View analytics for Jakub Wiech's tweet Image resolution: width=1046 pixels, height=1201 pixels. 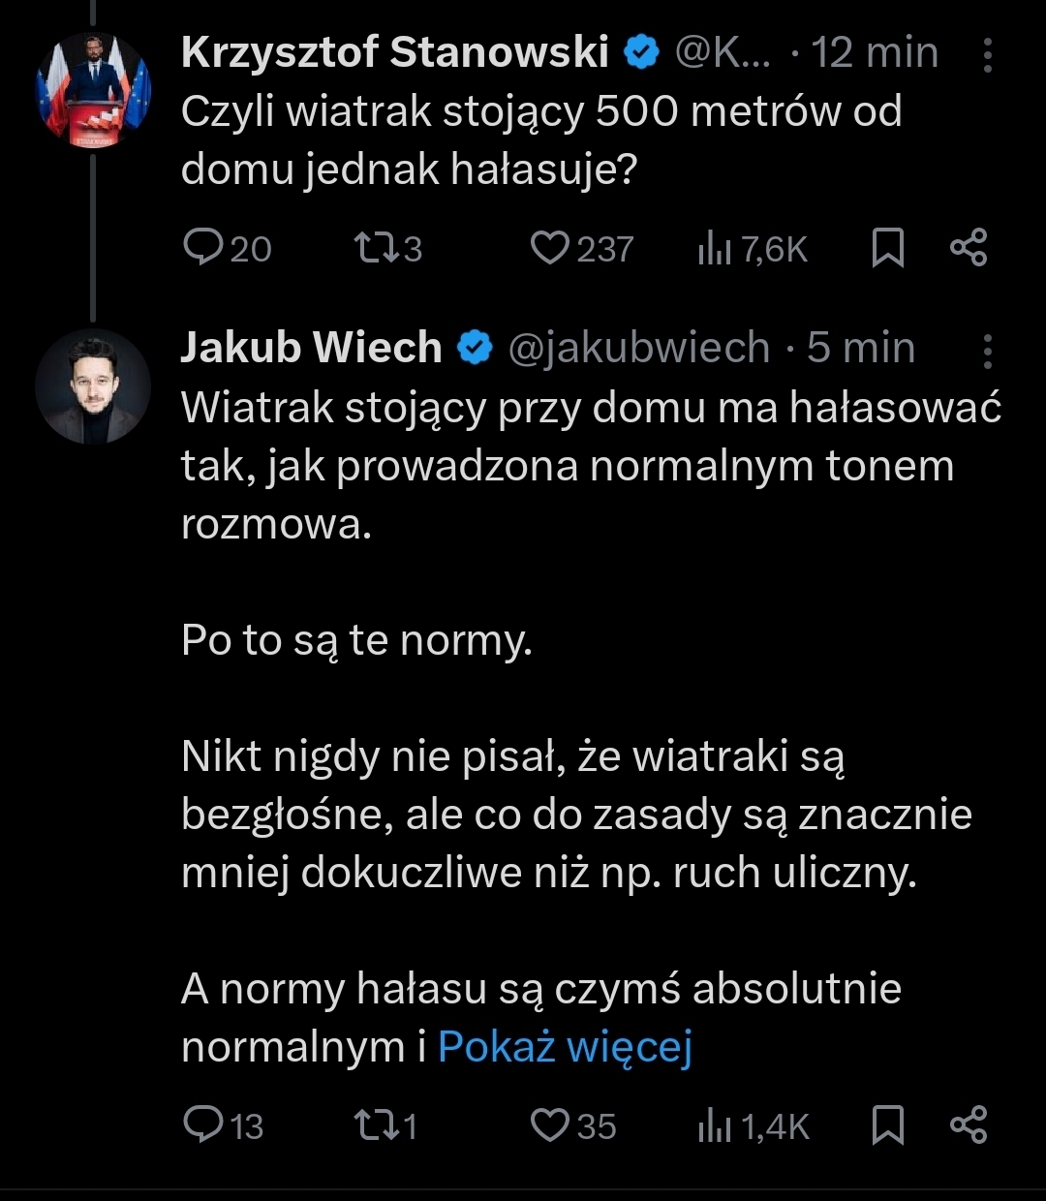click(714, 1126)
